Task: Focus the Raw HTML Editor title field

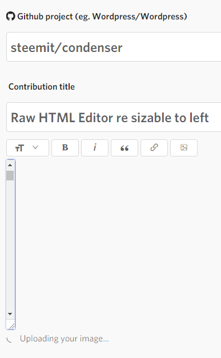Action: pos(114,117)
